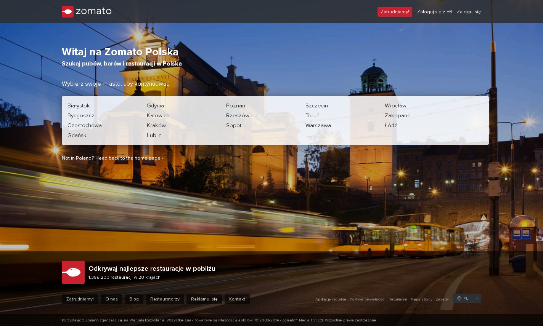Viewport: 543px width, 326px height.
Task: Select Warszawa from the city list
Action: (x=318, y=125)
